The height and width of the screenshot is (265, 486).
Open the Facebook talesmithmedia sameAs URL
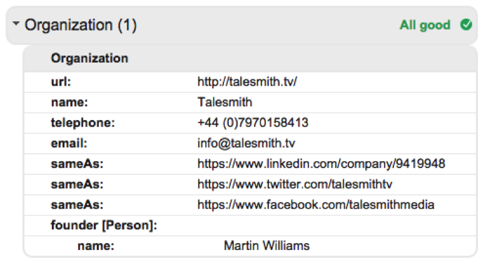point(316,204)
